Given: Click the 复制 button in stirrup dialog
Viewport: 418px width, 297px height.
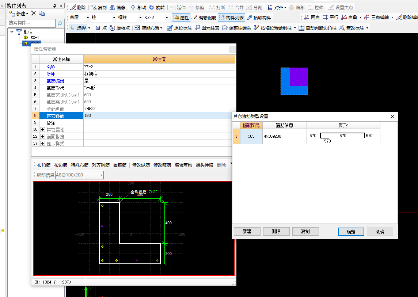Looking at the screenshot, I should pos(305,231).
